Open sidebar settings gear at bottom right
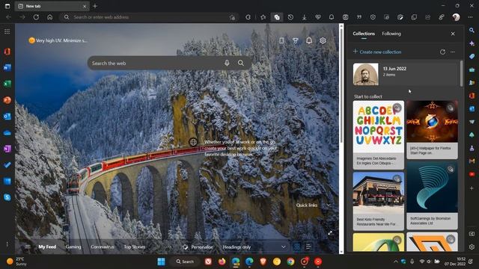The image size is (479, 269). click(x=472, y=247)
